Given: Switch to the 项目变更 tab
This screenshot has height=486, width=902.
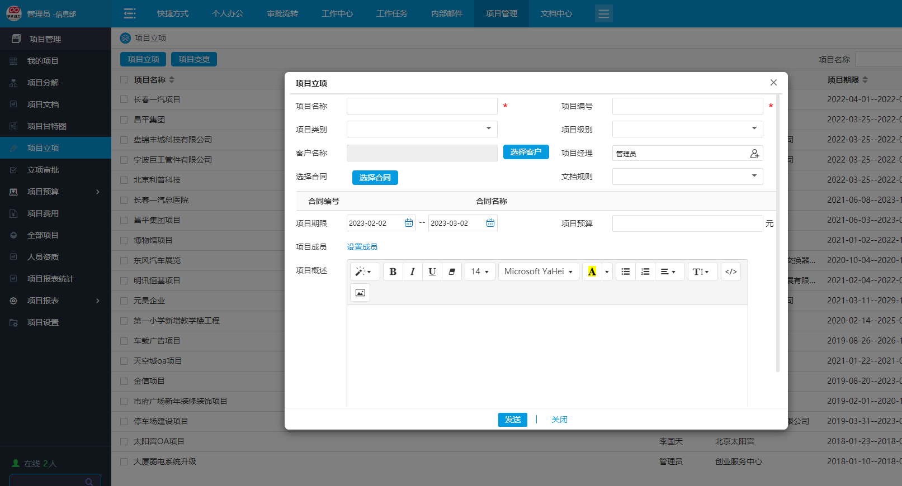Looking at the screenshot, I should pyautogui.click(x=194, y=59).
